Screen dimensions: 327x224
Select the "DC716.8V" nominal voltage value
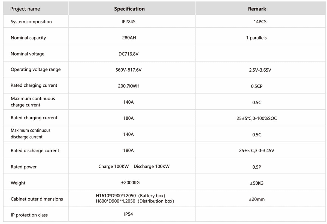[128, 54]
